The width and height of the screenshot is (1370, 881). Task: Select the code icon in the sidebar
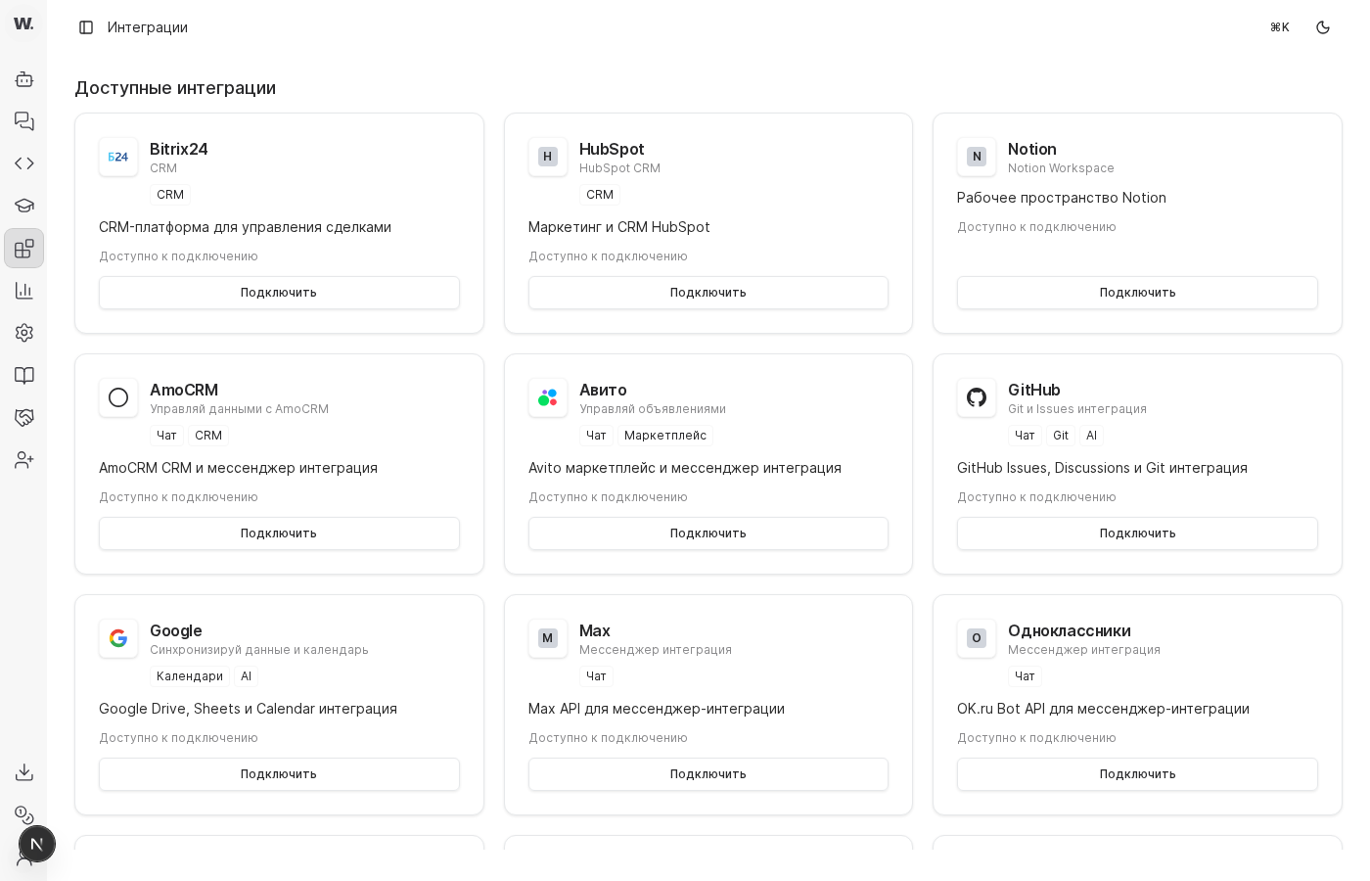[23, 163]
